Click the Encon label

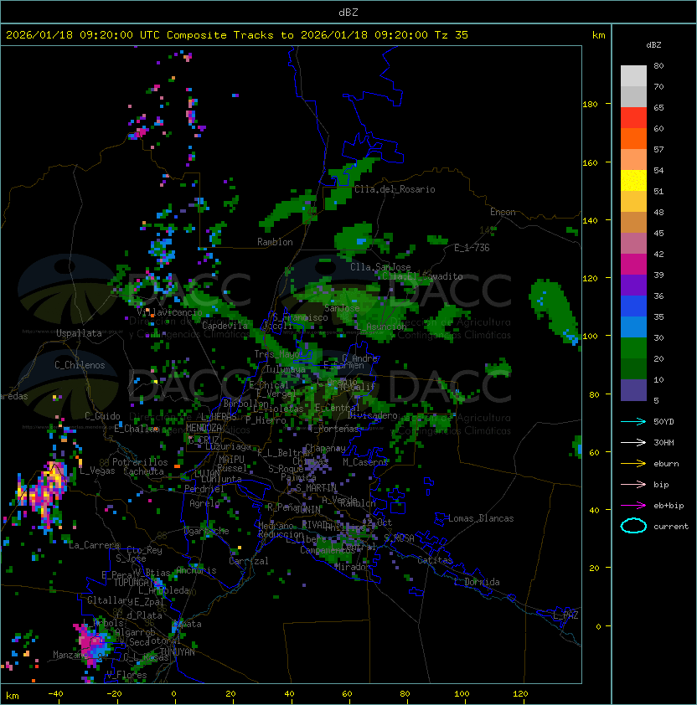[503, 212]
